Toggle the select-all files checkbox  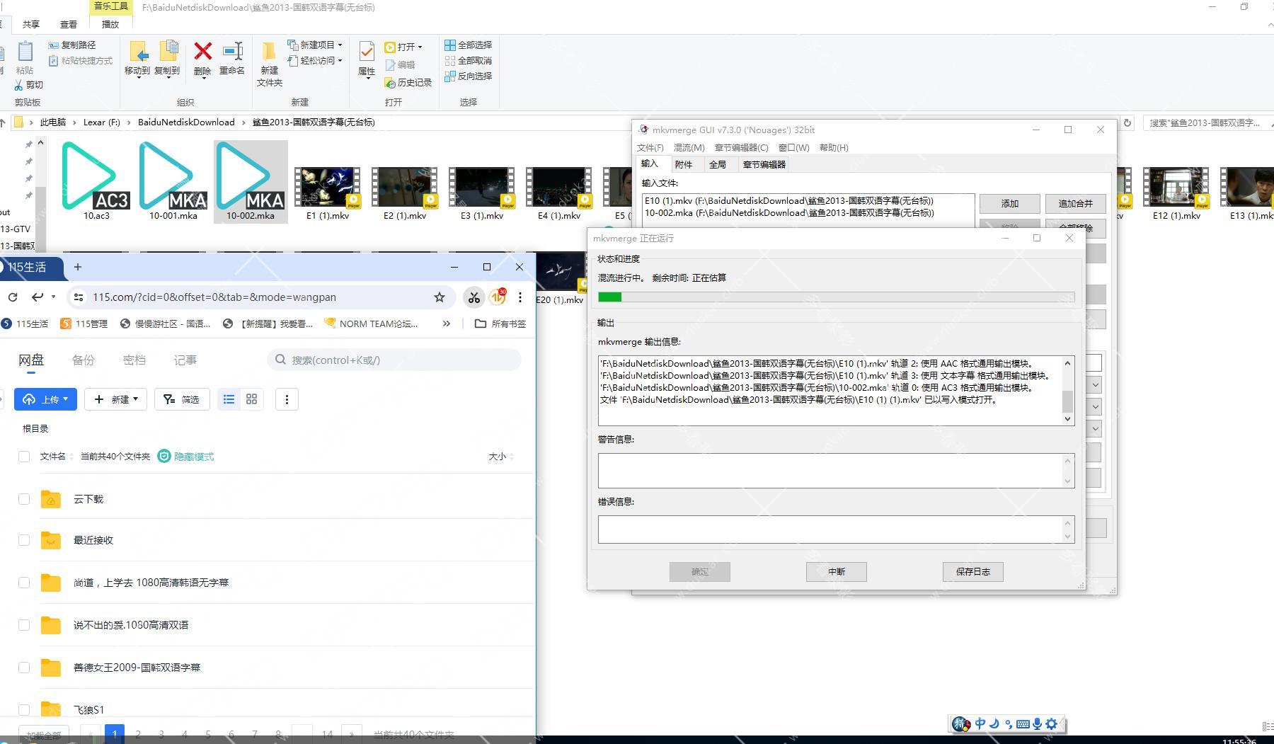tap(24, 457)
